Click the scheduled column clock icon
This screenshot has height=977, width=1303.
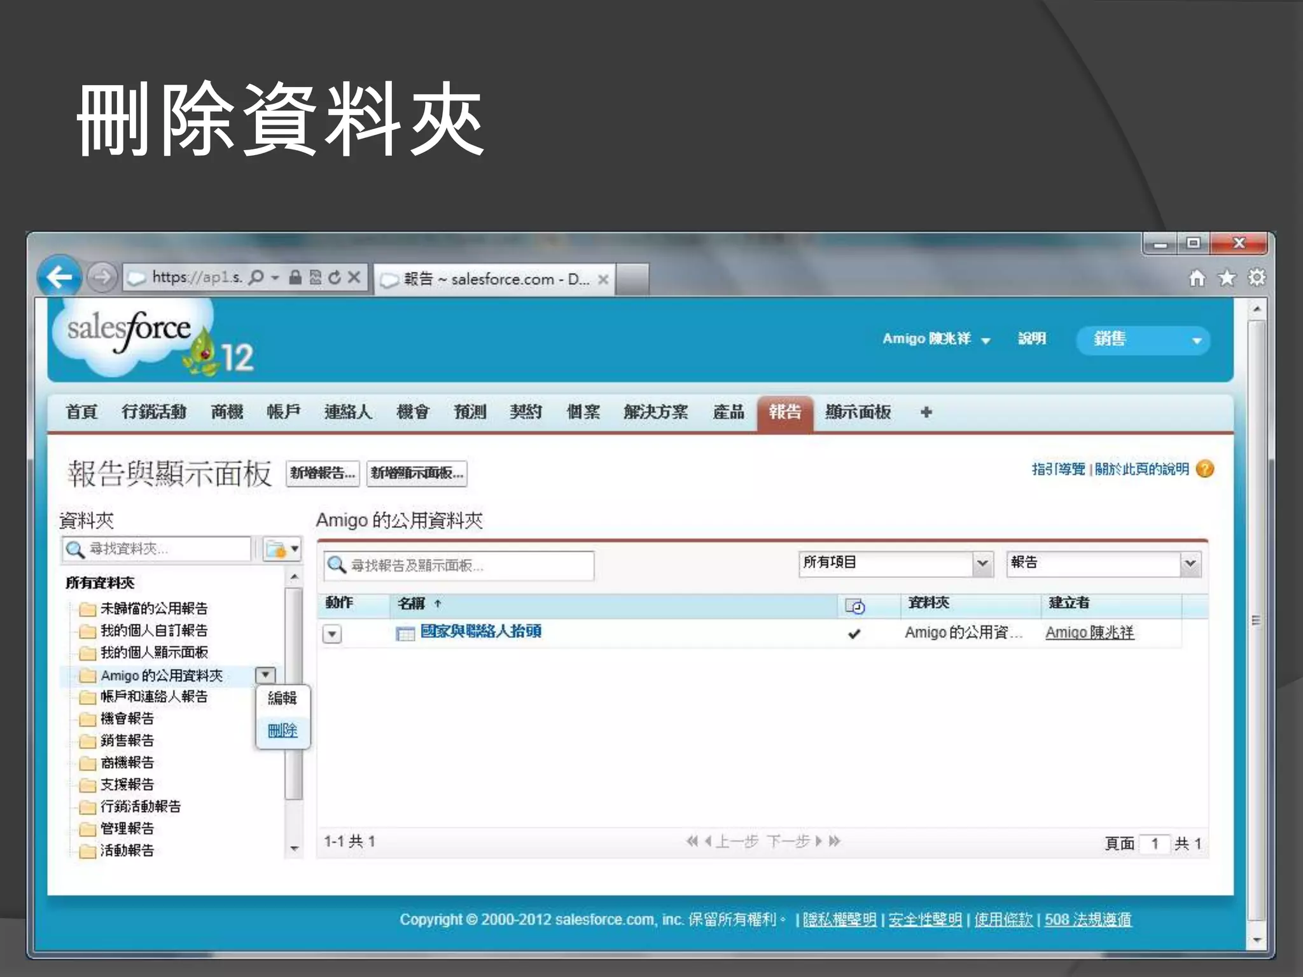[x=854, y=606]
